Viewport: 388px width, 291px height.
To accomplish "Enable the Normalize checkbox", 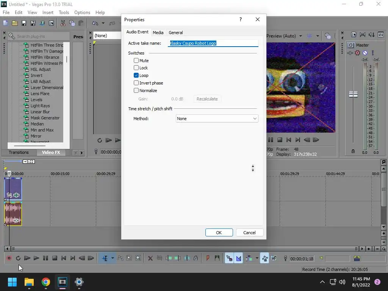I will (136, 90).
